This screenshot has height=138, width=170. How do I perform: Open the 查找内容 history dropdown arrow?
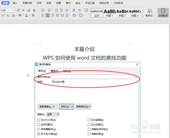coord(135,77)
